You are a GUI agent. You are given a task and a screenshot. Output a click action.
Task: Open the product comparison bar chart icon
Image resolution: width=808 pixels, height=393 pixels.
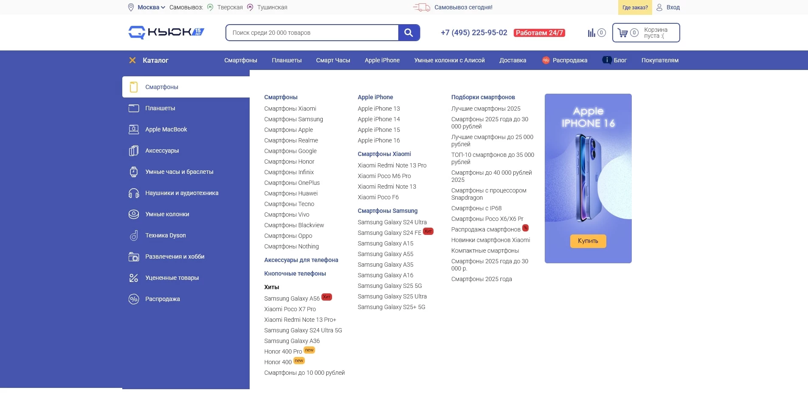coord(591,33)
